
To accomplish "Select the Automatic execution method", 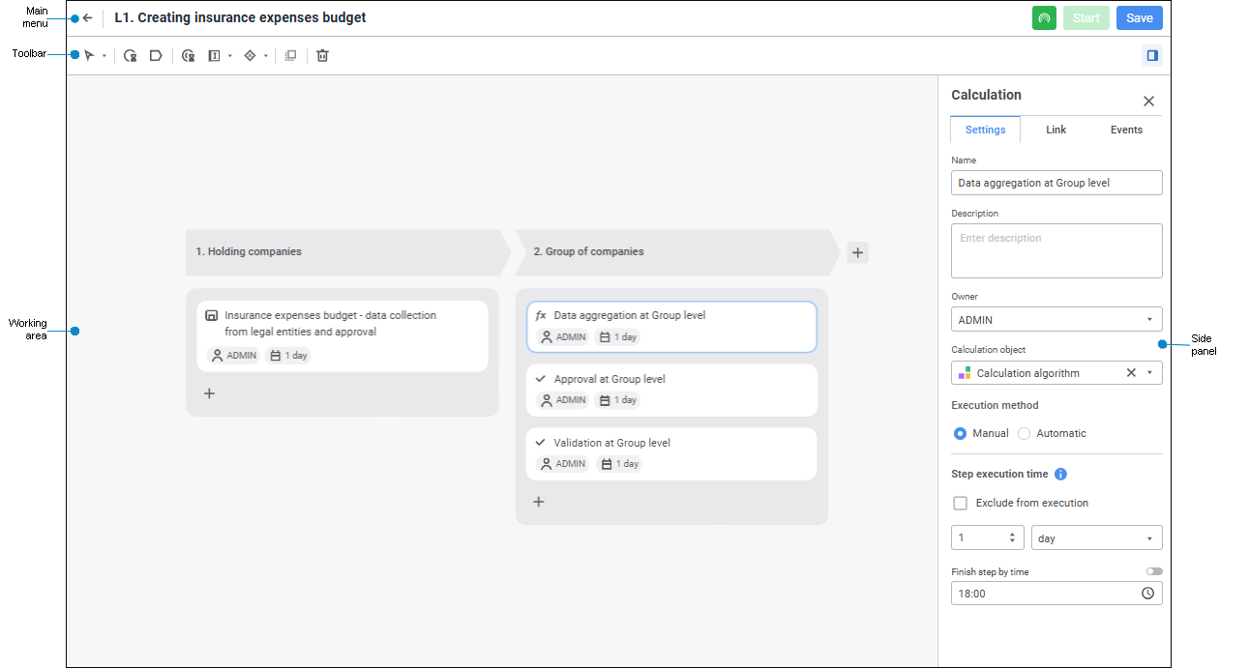I will coord(1024,434).
